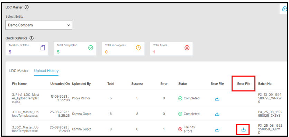
Task: Click upload date 25-08-2023 : 13:25:25
Action: coord(60,114)
